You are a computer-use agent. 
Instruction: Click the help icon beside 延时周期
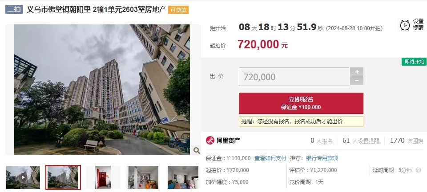pos(419,170)
